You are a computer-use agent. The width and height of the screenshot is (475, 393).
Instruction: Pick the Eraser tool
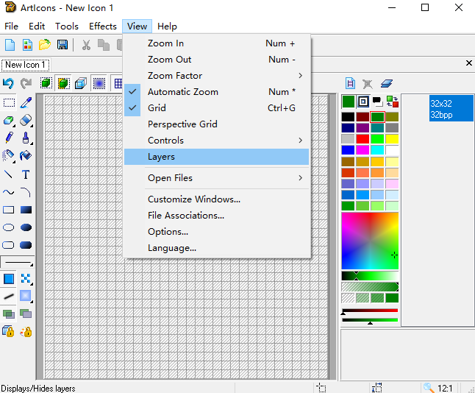pyautogui.click(x=26, y=121)
